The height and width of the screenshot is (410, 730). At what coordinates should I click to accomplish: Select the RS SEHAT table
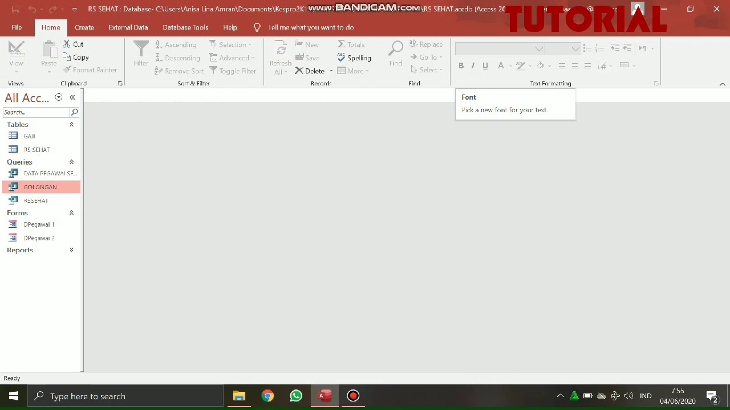(41, 150)
